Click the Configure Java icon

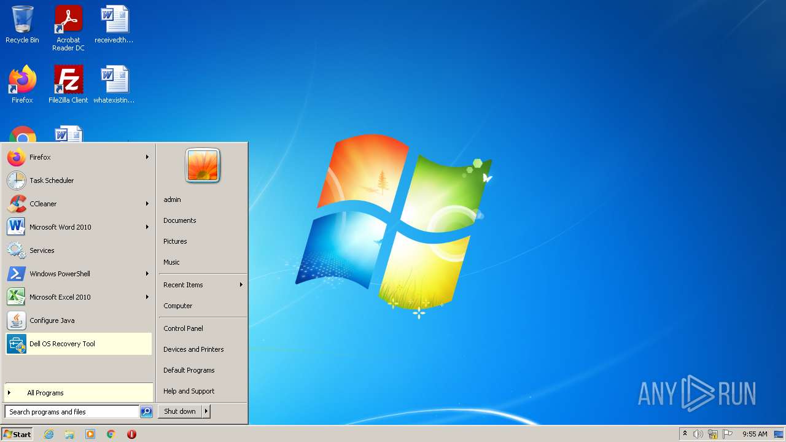click(17, 320)
